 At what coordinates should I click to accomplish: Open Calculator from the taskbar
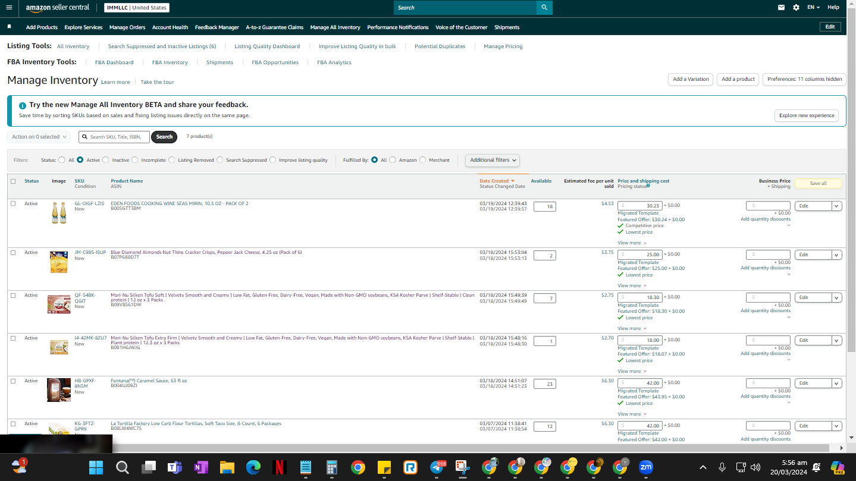tap(331, 467)
